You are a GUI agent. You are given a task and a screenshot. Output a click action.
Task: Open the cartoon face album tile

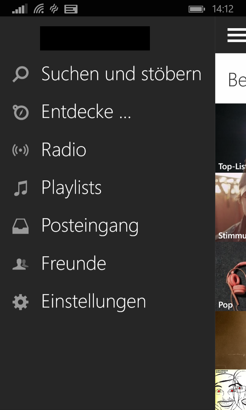pyautogui.click(x=231, y=389)
